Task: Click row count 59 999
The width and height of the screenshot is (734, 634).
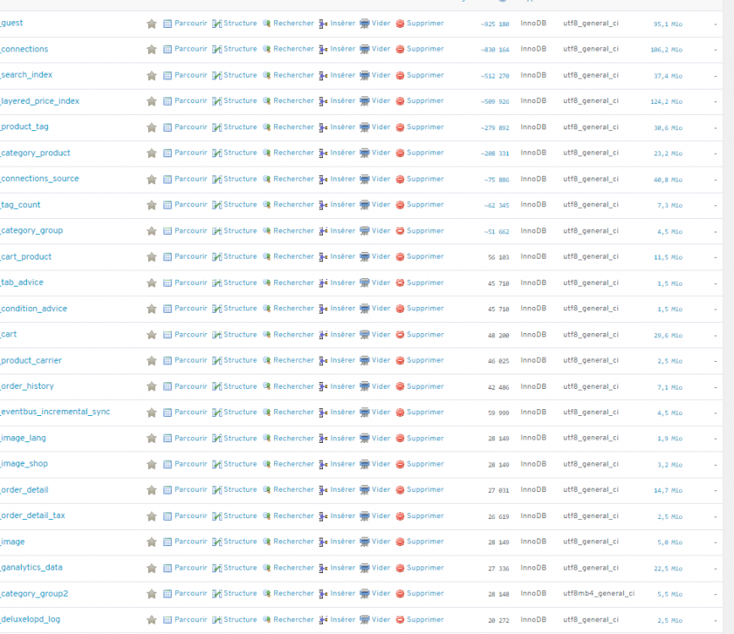Action: (499, 413)
